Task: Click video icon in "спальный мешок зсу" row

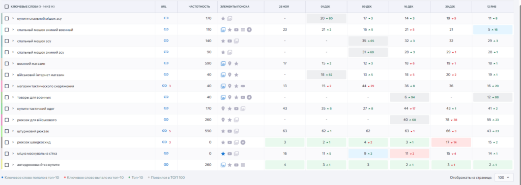Action: (x=229, y=41)
